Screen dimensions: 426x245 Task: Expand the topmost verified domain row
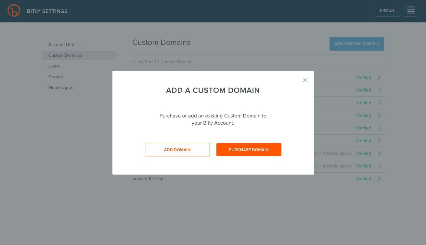[x=379, y=77]
